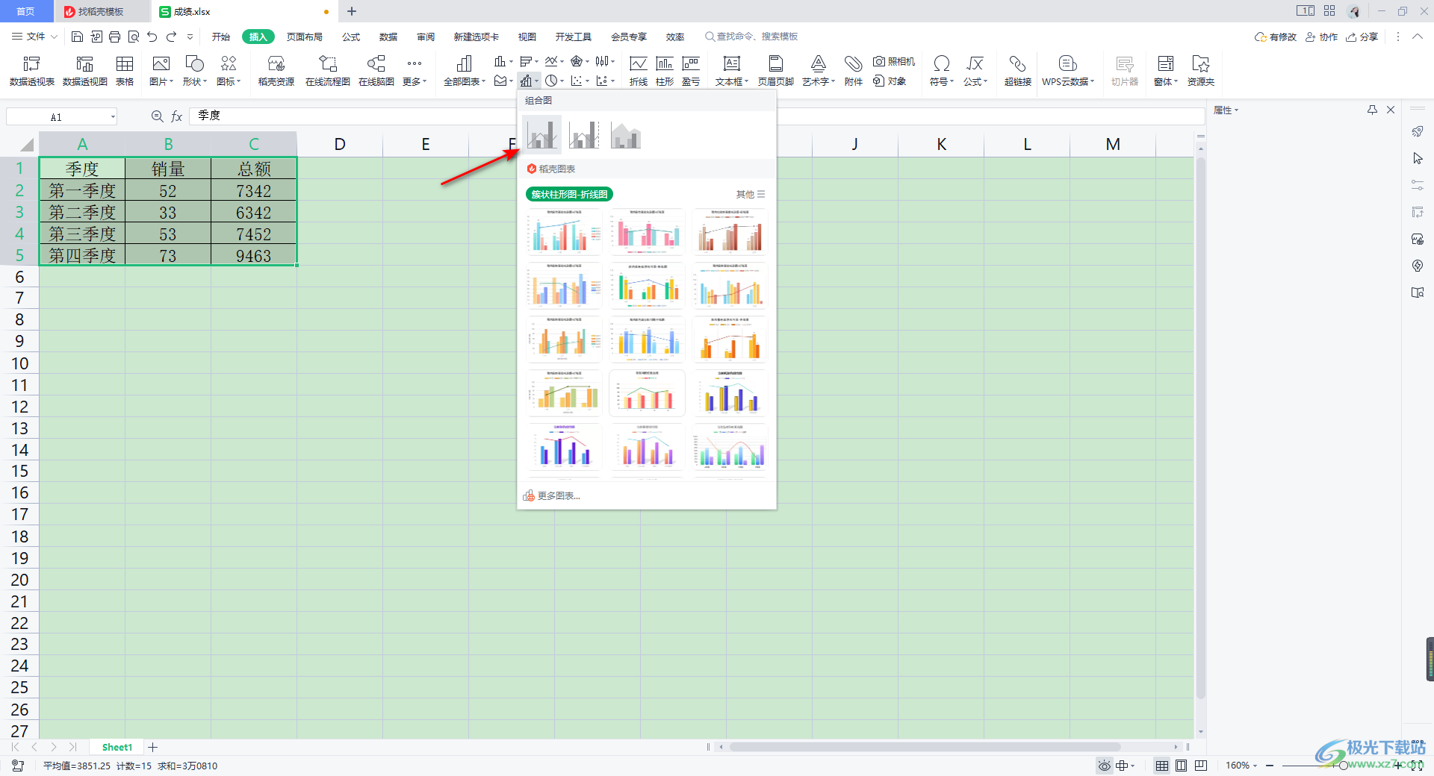Insert an attachment (附件)

pyautogui.click(x=854, y=71)
